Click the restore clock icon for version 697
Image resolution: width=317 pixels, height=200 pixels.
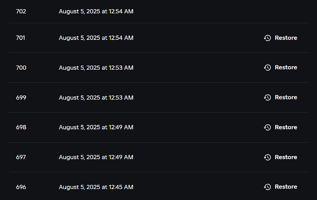pyautogui.click(x=267, y=157)
